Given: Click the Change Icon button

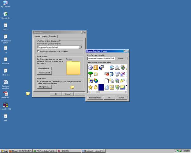Looking at the screenshot, I should [x=44, y=87].
